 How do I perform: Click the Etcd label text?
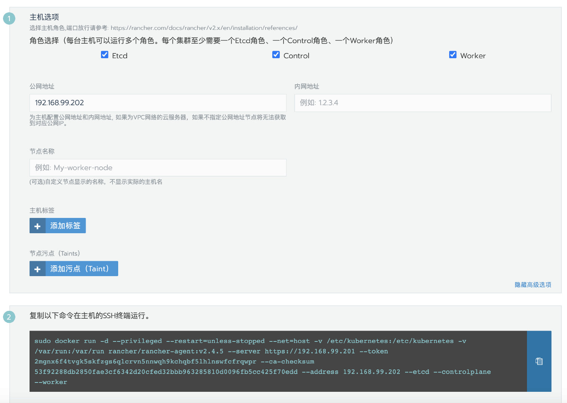(x=120, y=56)
